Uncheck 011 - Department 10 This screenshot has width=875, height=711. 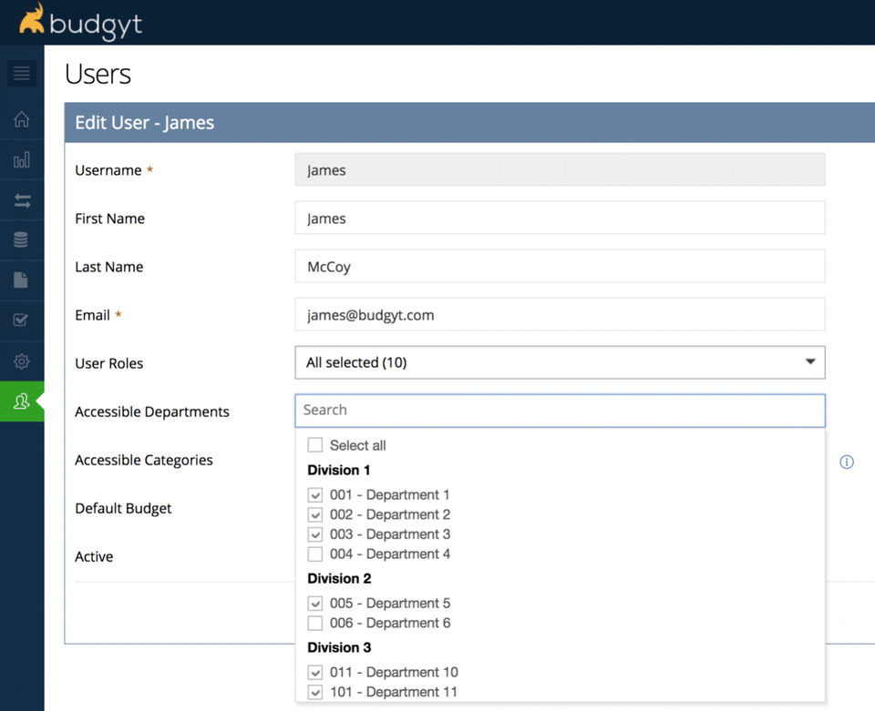(x=315, y=673)
